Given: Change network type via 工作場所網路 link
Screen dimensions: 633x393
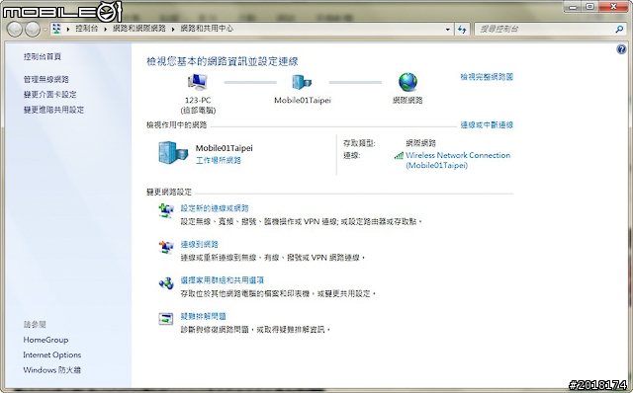Looking at the screenshot, I should 219,160.
